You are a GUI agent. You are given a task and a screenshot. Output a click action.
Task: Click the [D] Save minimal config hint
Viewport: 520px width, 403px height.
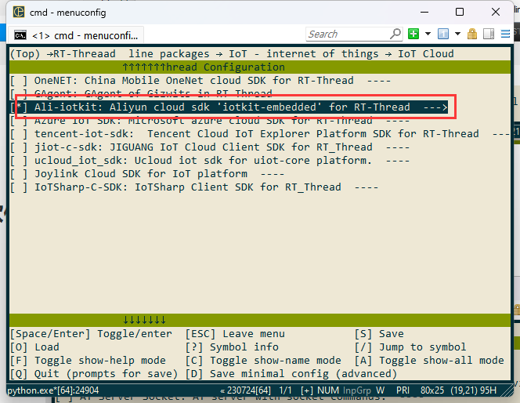point(291,373)
